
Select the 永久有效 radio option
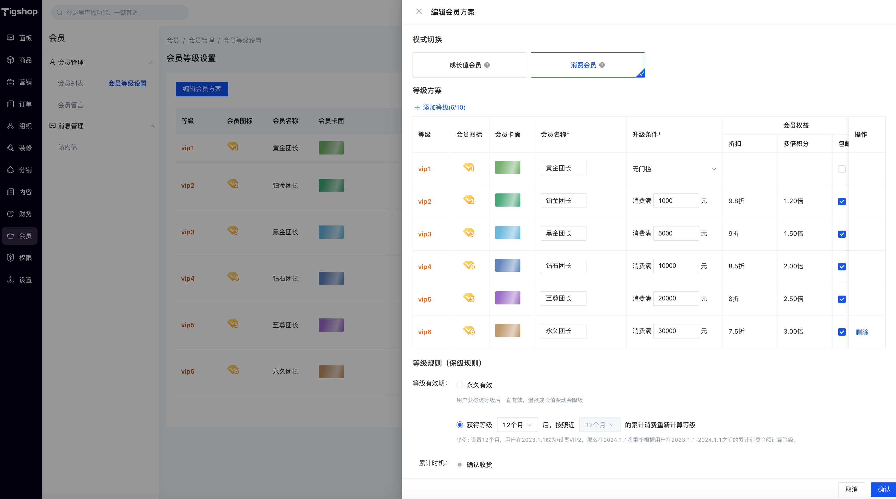[x=459, y=385]
